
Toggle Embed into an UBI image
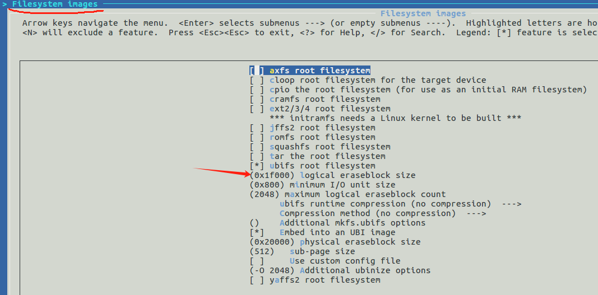tap(257, 232)
